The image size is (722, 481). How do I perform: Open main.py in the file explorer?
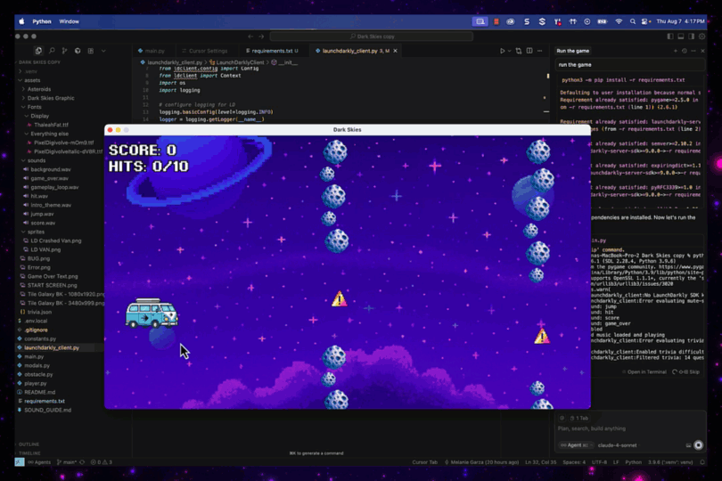[34, 356]
